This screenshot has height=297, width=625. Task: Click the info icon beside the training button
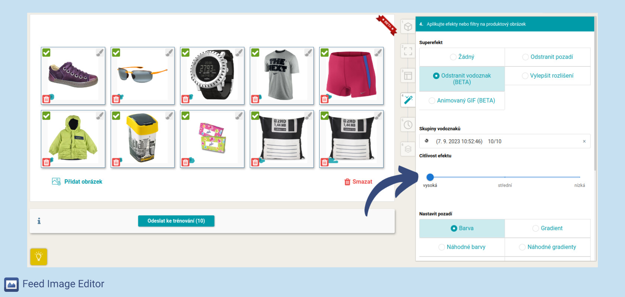39,221
